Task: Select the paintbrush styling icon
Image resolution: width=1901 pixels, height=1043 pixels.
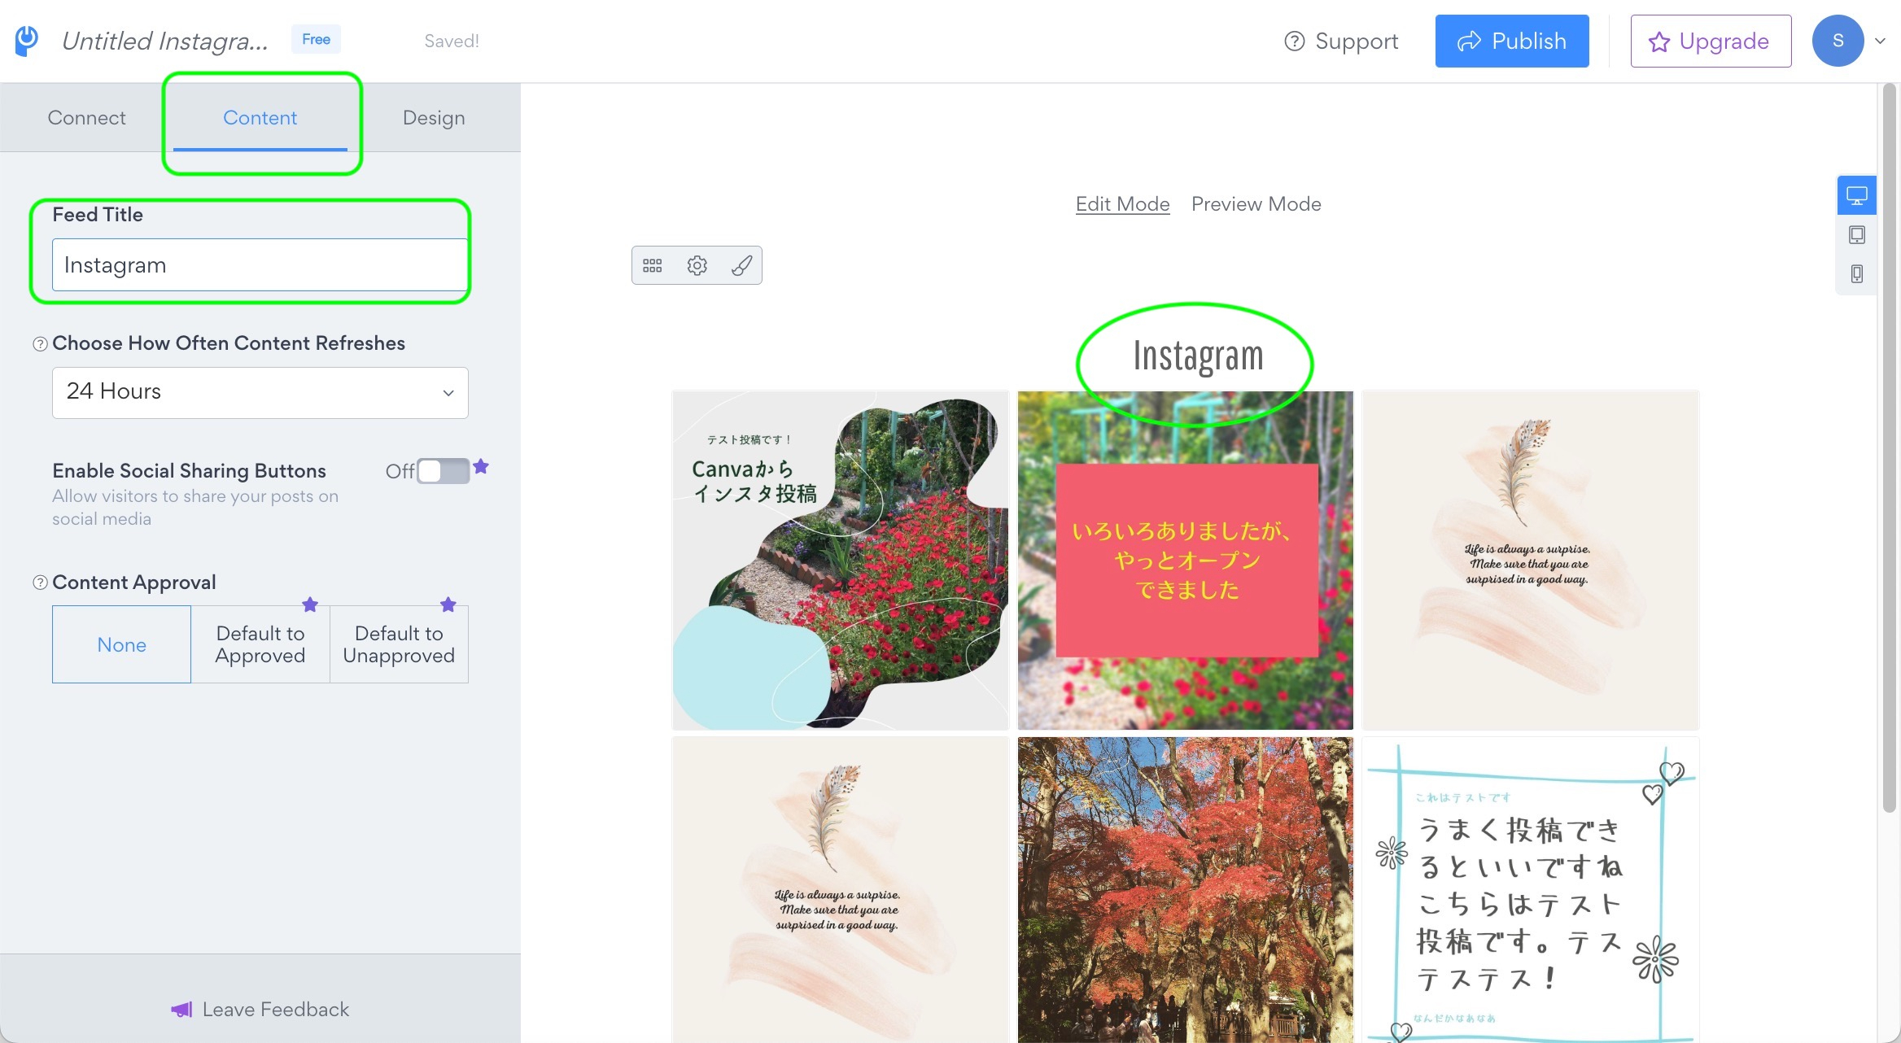Action: point(741,265)
